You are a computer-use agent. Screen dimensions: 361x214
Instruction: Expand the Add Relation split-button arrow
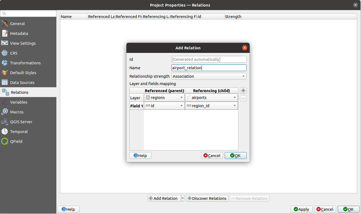[x=182, y=198]
